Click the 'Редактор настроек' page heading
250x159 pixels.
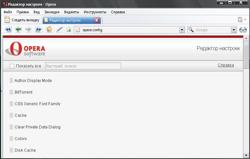pos(218,48)
